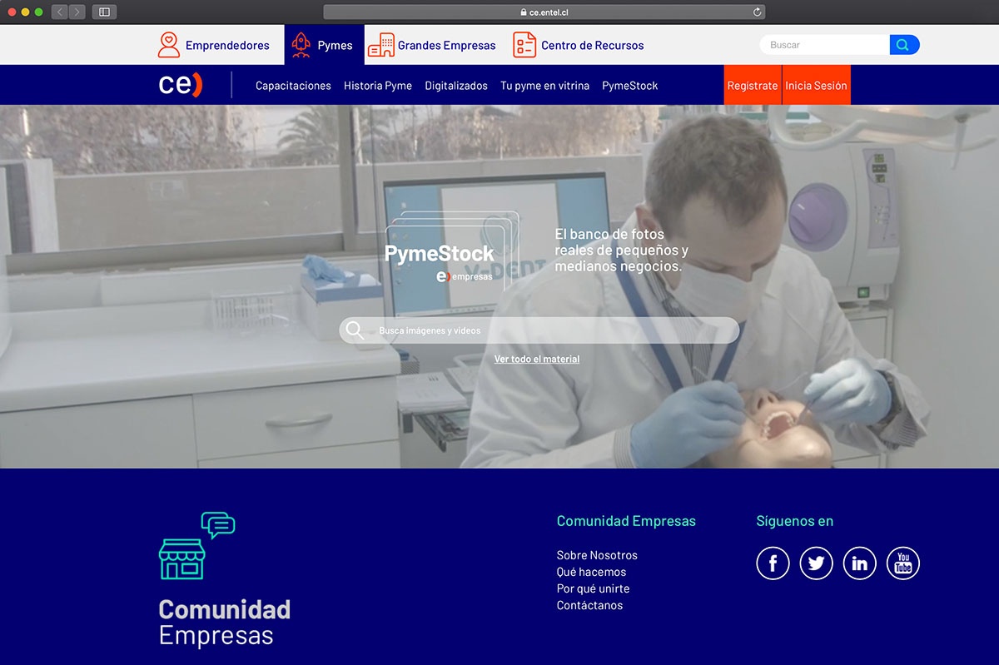Open the Capacitaciones menu item
The image size is (999, 665).
click(x=293, y=86)
